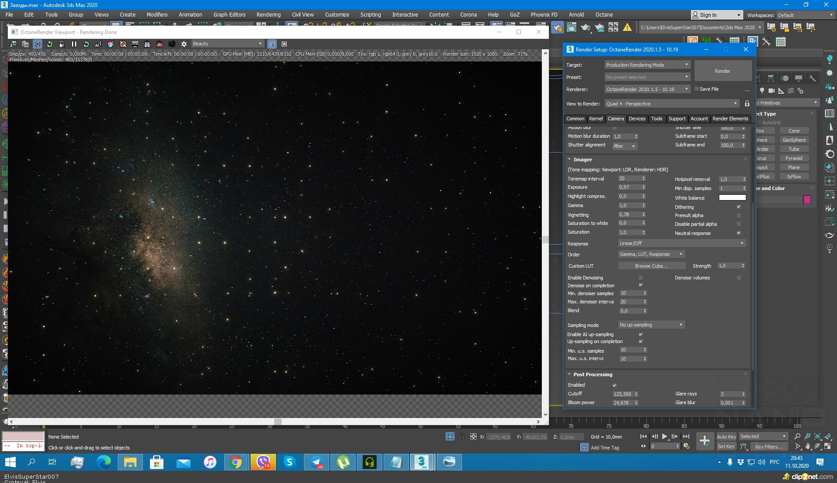Screen dimensions: 837x483
Task: Toggle Post Processing Enabled checkbox
Action: (x=615, y=385)
